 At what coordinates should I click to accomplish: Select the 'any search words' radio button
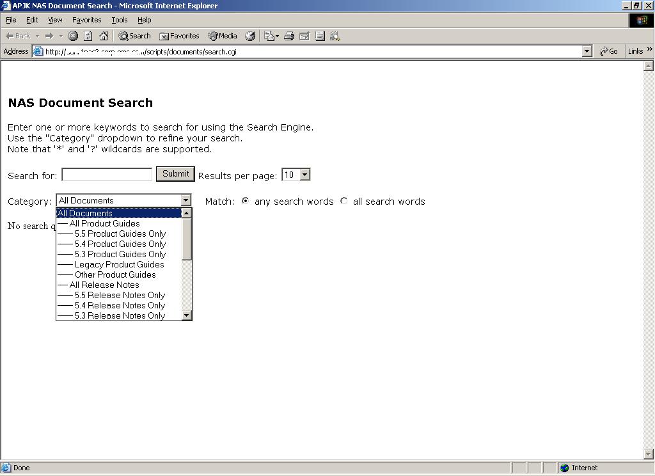(x=245, y=201)
